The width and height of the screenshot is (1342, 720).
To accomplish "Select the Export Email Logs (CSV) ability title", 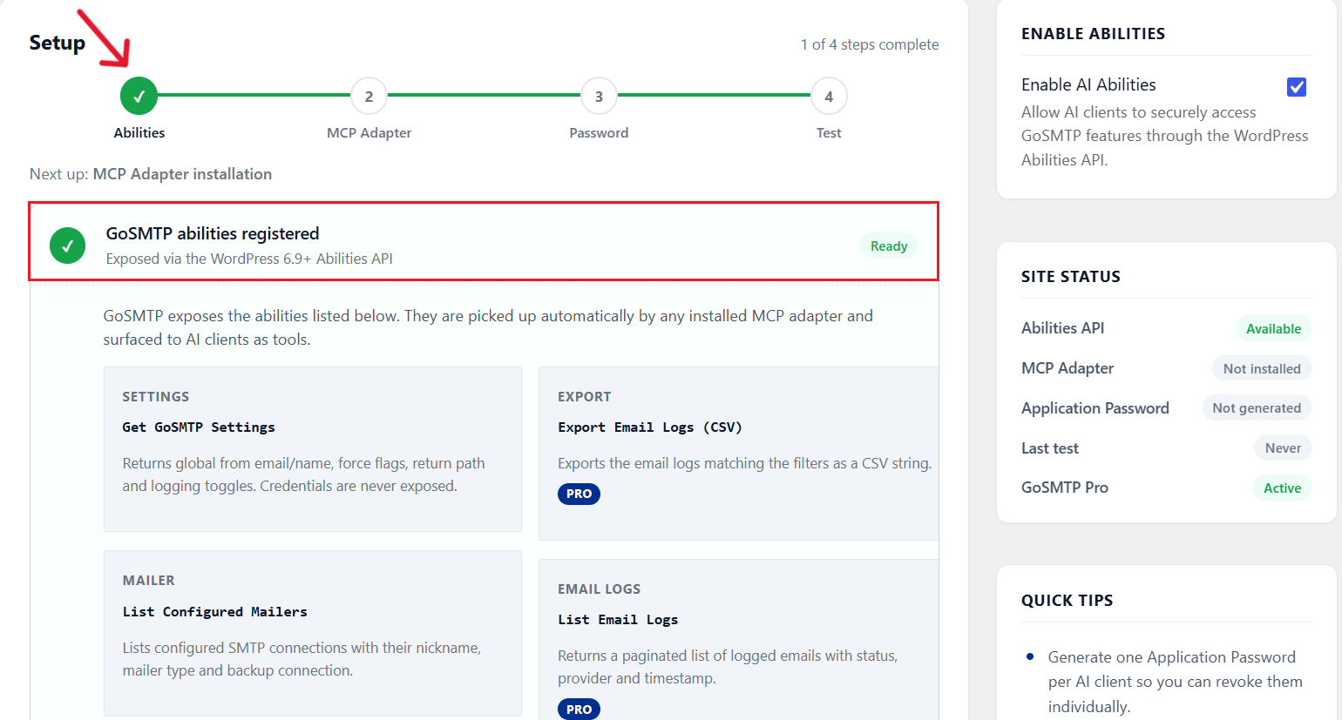I will [x=650, y=427].
